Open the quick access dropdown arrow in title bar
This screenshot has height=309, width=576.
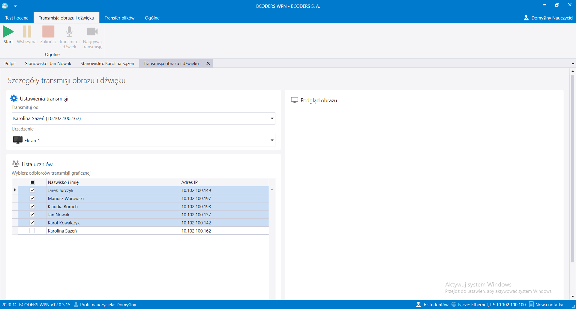15,6
